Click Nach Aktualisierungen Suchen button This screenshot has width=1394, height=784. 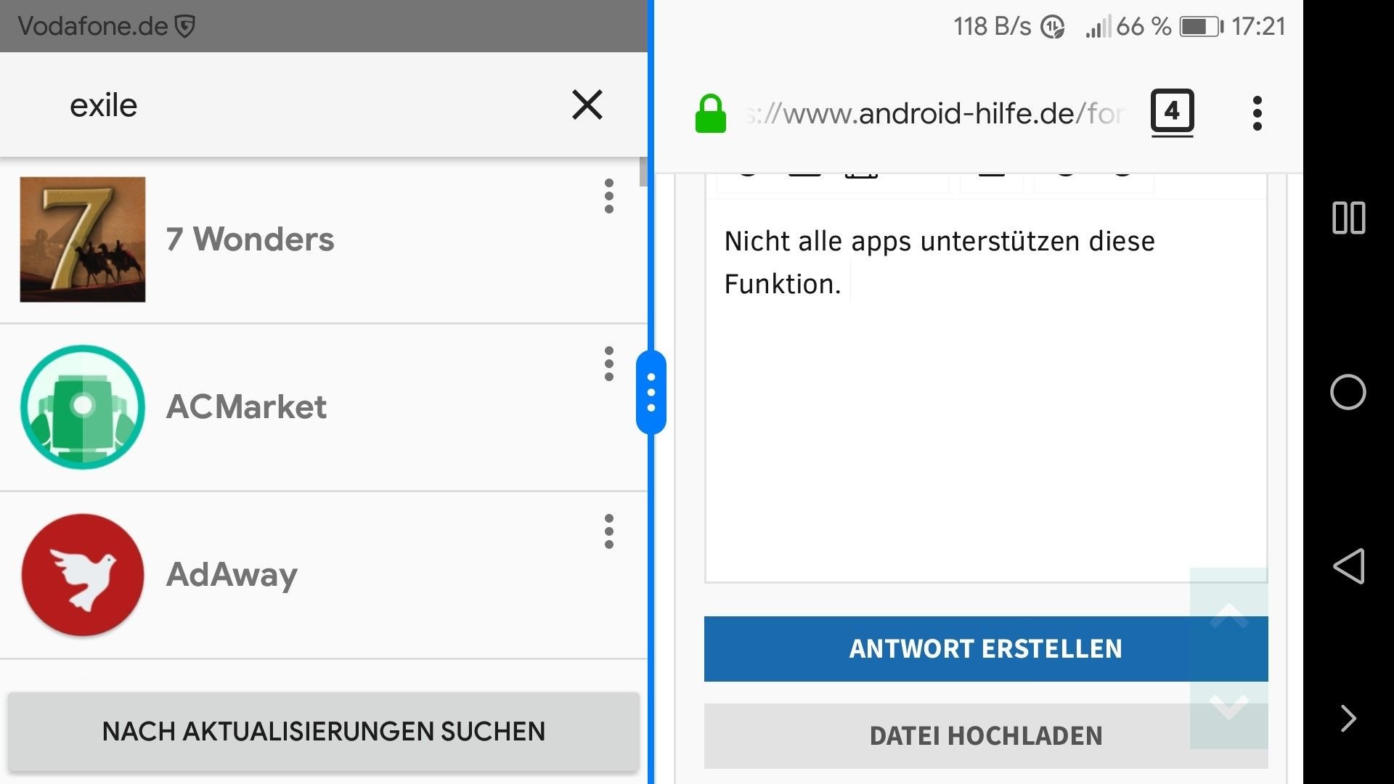(x=324, y=731)
